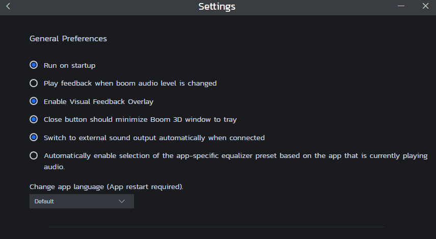Viewport: 436px width, 239px height.
Task: Close the Settings window
Action: (x=425, y=7)
